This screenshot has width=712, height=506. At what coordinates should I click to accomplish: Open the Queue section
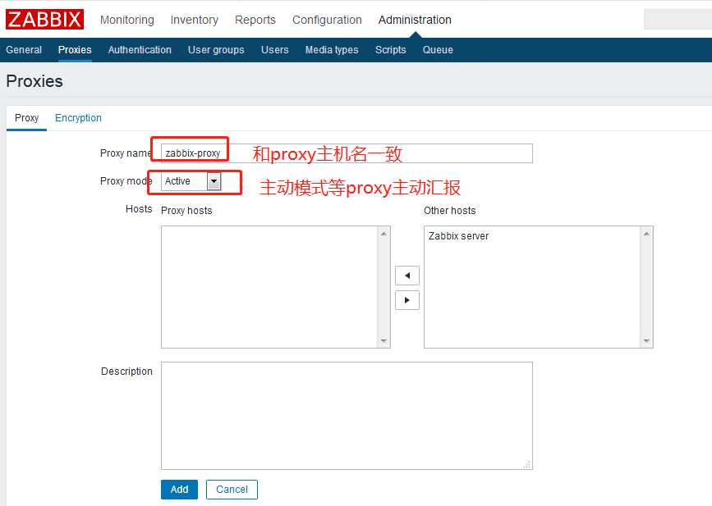pos(438,50)
